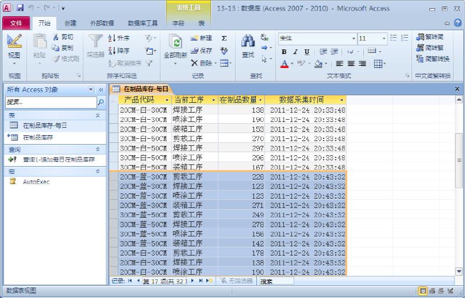Collapse the 表 group in navigation pane
465x298 pixels.
98,116
